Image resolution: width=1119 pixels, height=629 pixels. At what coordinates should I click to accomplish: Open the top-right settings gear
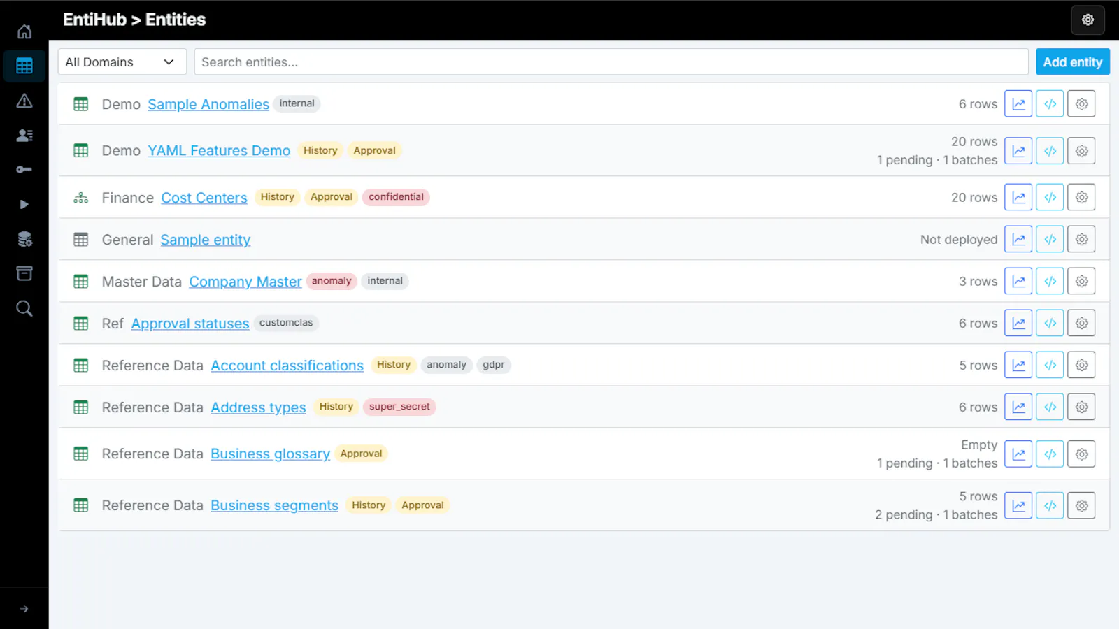point(1088,20)
